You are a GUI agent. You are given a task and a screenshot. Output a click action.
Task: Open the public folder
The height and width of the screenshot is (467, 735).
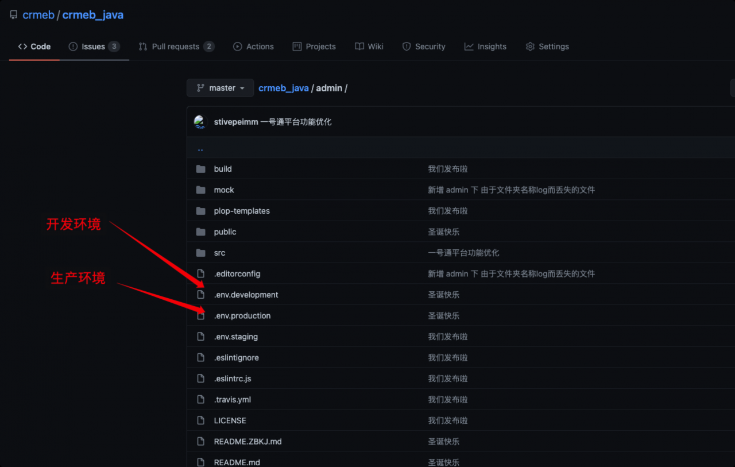click(x=225, y=232)
